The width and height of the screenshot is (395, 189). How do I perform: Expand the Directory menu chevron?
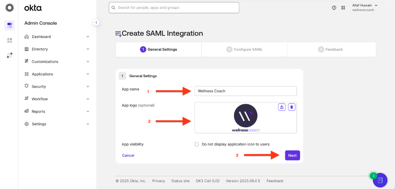point(88,49)
